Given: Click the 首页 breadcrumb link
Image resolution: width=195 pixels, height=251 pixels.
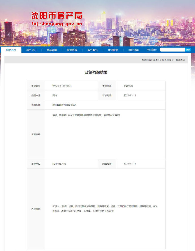Looking at the screenshot, I should [155, 60].
